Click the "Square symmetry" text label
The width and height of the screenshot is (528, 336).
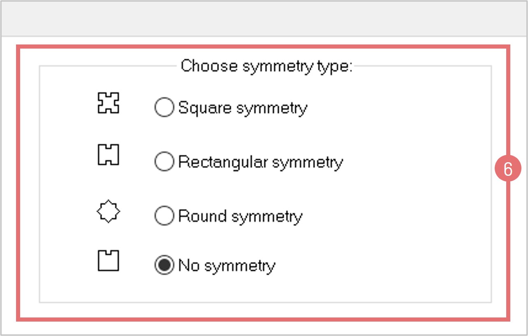click(243, 108)
